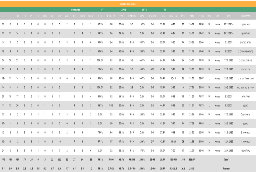Click the PIR column header
The width and height of the screenshot is (256, 172).
[x=17, y=16]
